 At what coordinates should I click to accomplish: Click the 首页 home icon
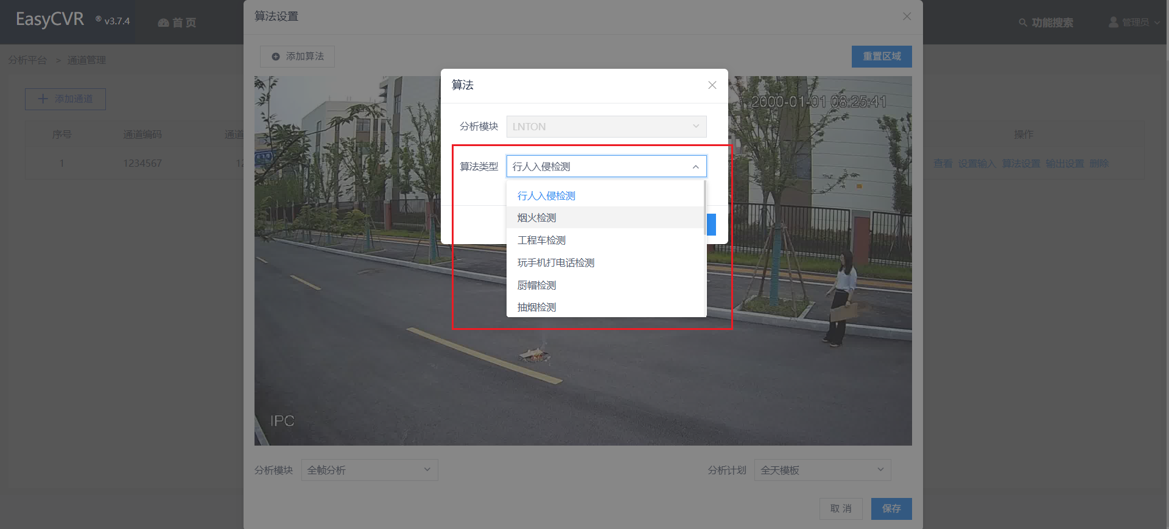pyautogui.click(x=163, y=23)
